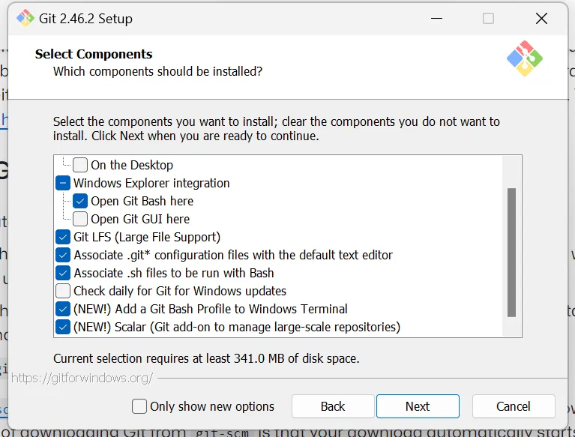Viewport: 575px width, 437px height.
Task: Click 'Which components should be installed?' text
Action: (x=157, y=71)
